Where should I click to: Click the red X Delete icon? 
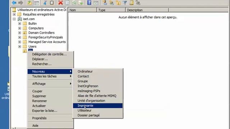(x=60, y=3)
